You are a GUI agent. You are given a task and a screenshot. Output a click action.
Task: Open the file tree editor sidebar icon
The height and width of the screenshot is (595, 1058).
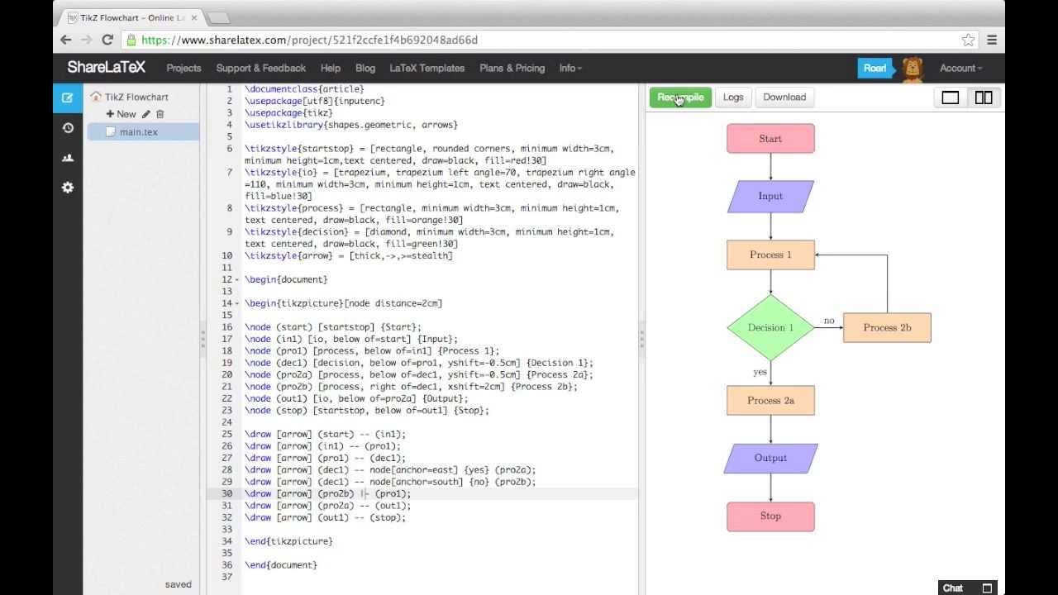click(x=68, y=98)
